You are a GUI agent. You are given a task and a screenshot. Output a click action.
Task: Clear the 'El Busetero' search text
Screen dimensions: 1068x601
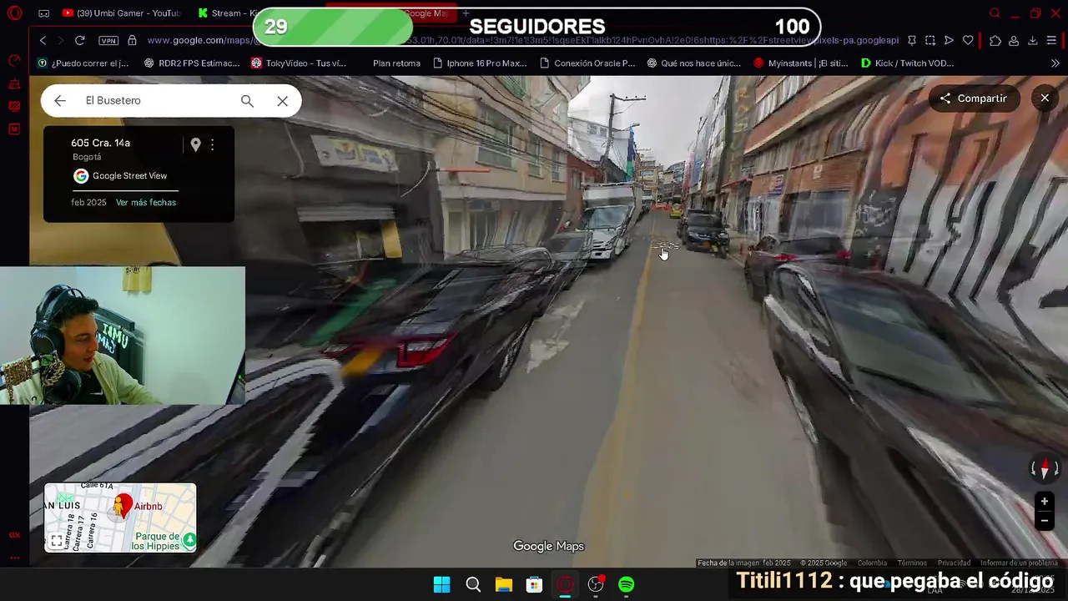point(283,101)
